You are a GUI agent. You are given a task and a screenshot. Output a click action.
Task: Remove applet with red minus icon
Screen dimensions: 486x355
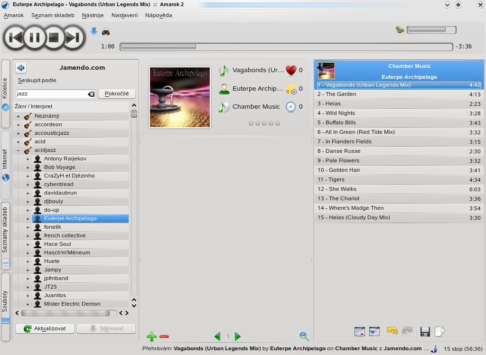(164, 336)
